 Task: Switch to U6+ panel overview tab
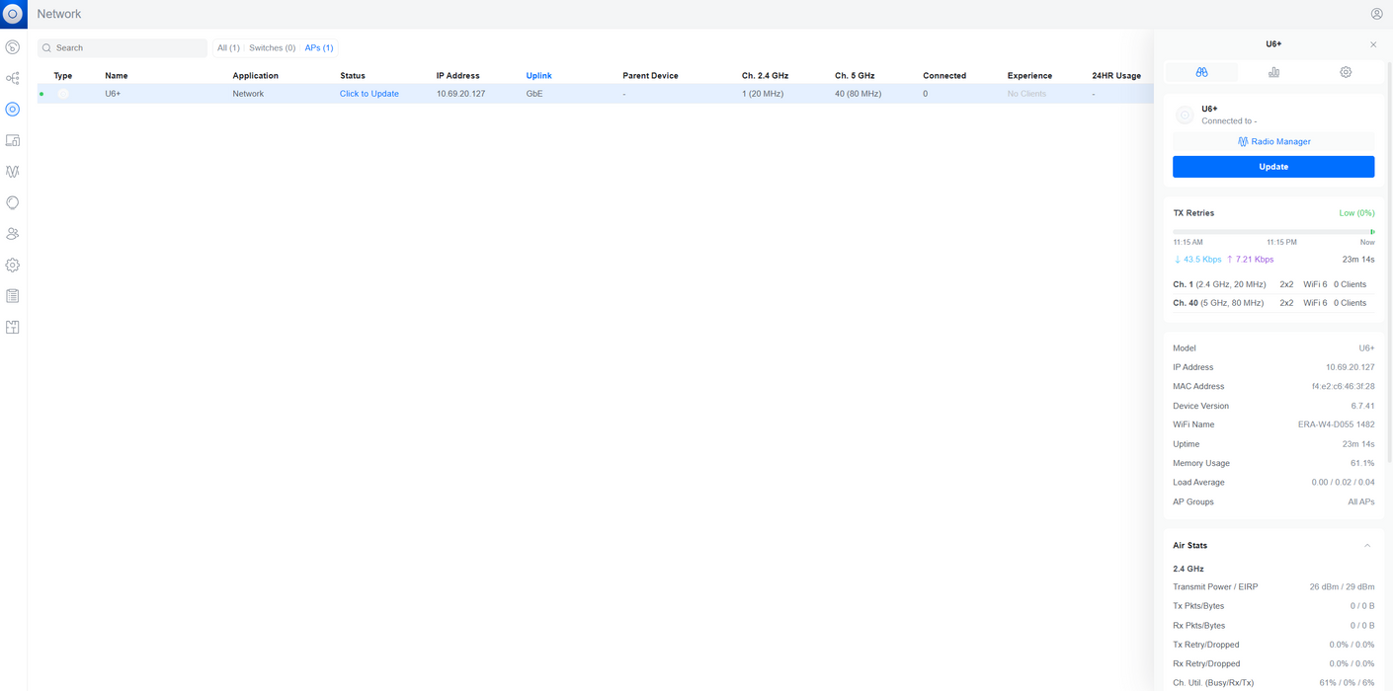[1201, 72]
